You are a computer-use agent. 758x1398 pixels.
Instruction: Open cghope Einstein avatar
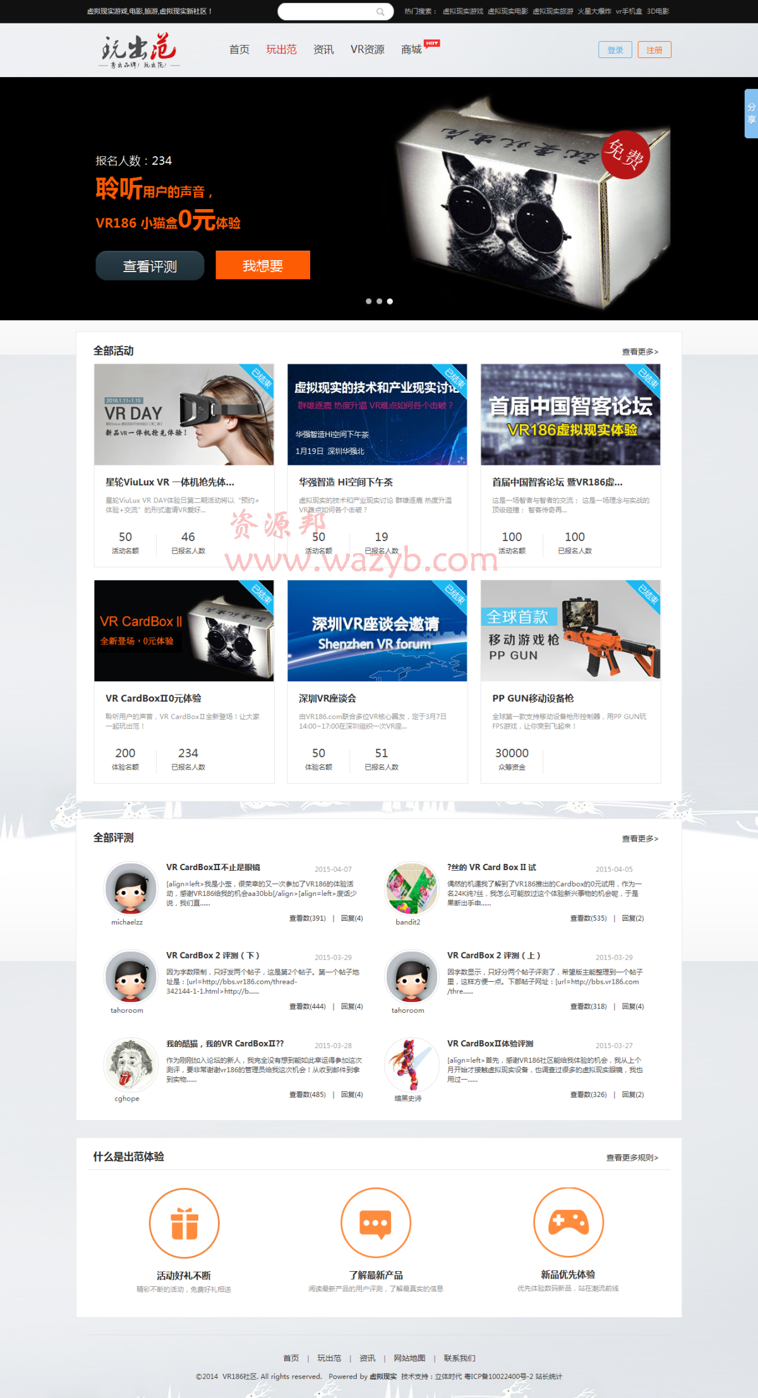tap(131, 1065)
